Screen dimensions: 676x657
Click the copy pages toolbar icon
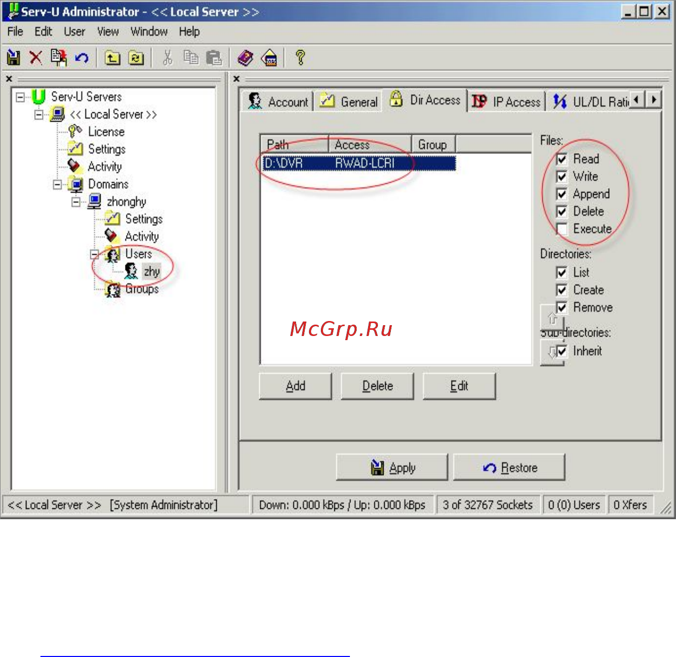(x=191, y=57)
